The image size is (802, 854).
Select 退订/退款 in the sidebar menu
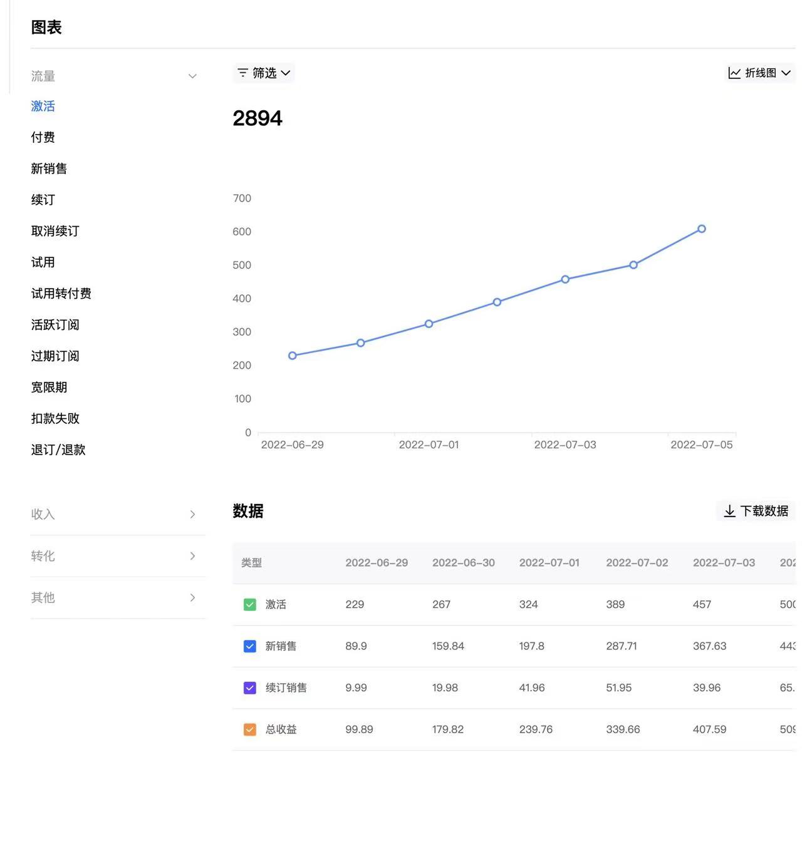pos(57,449)
